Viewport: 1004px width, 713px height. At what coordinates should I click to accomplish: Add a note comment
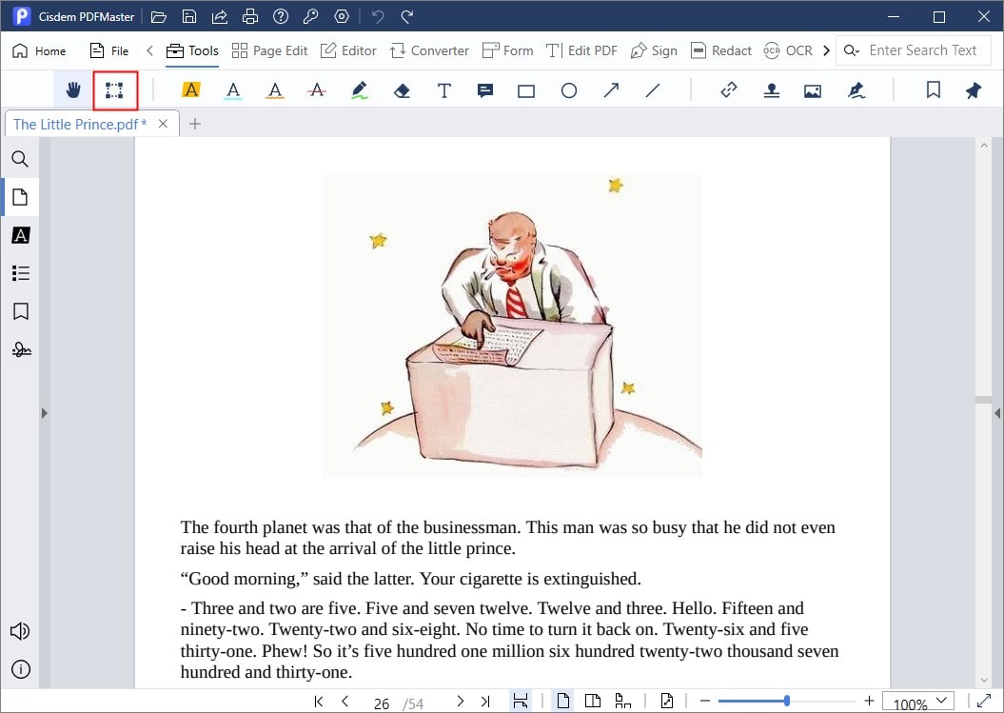(x=485, y=91)
